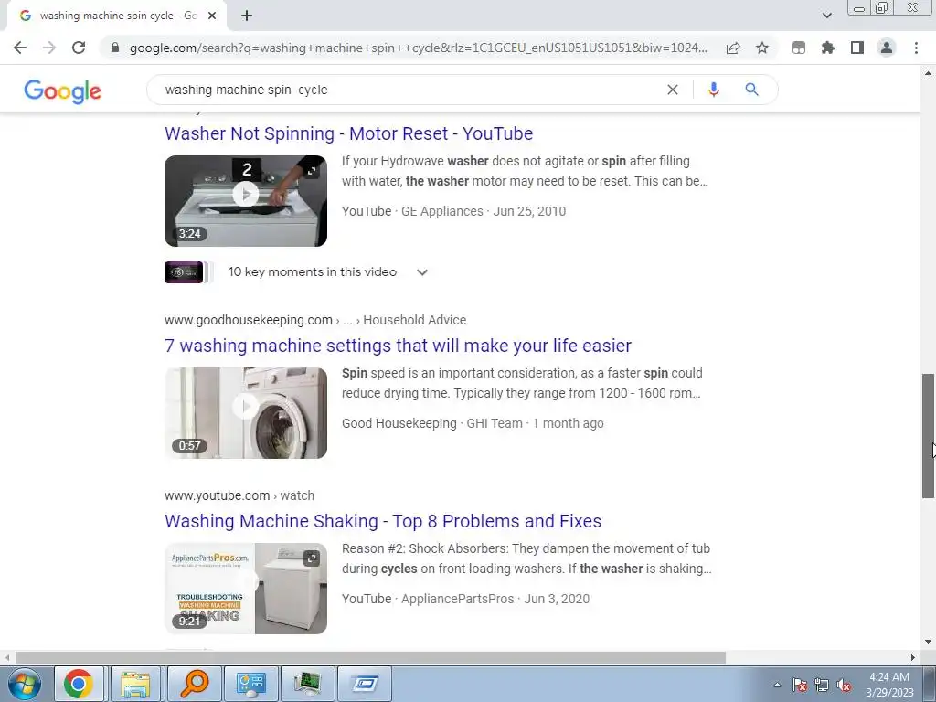Viewport: 936px width, 702px height.
Task: Click the browser forward arrow
Action: [x=49, y=48]
